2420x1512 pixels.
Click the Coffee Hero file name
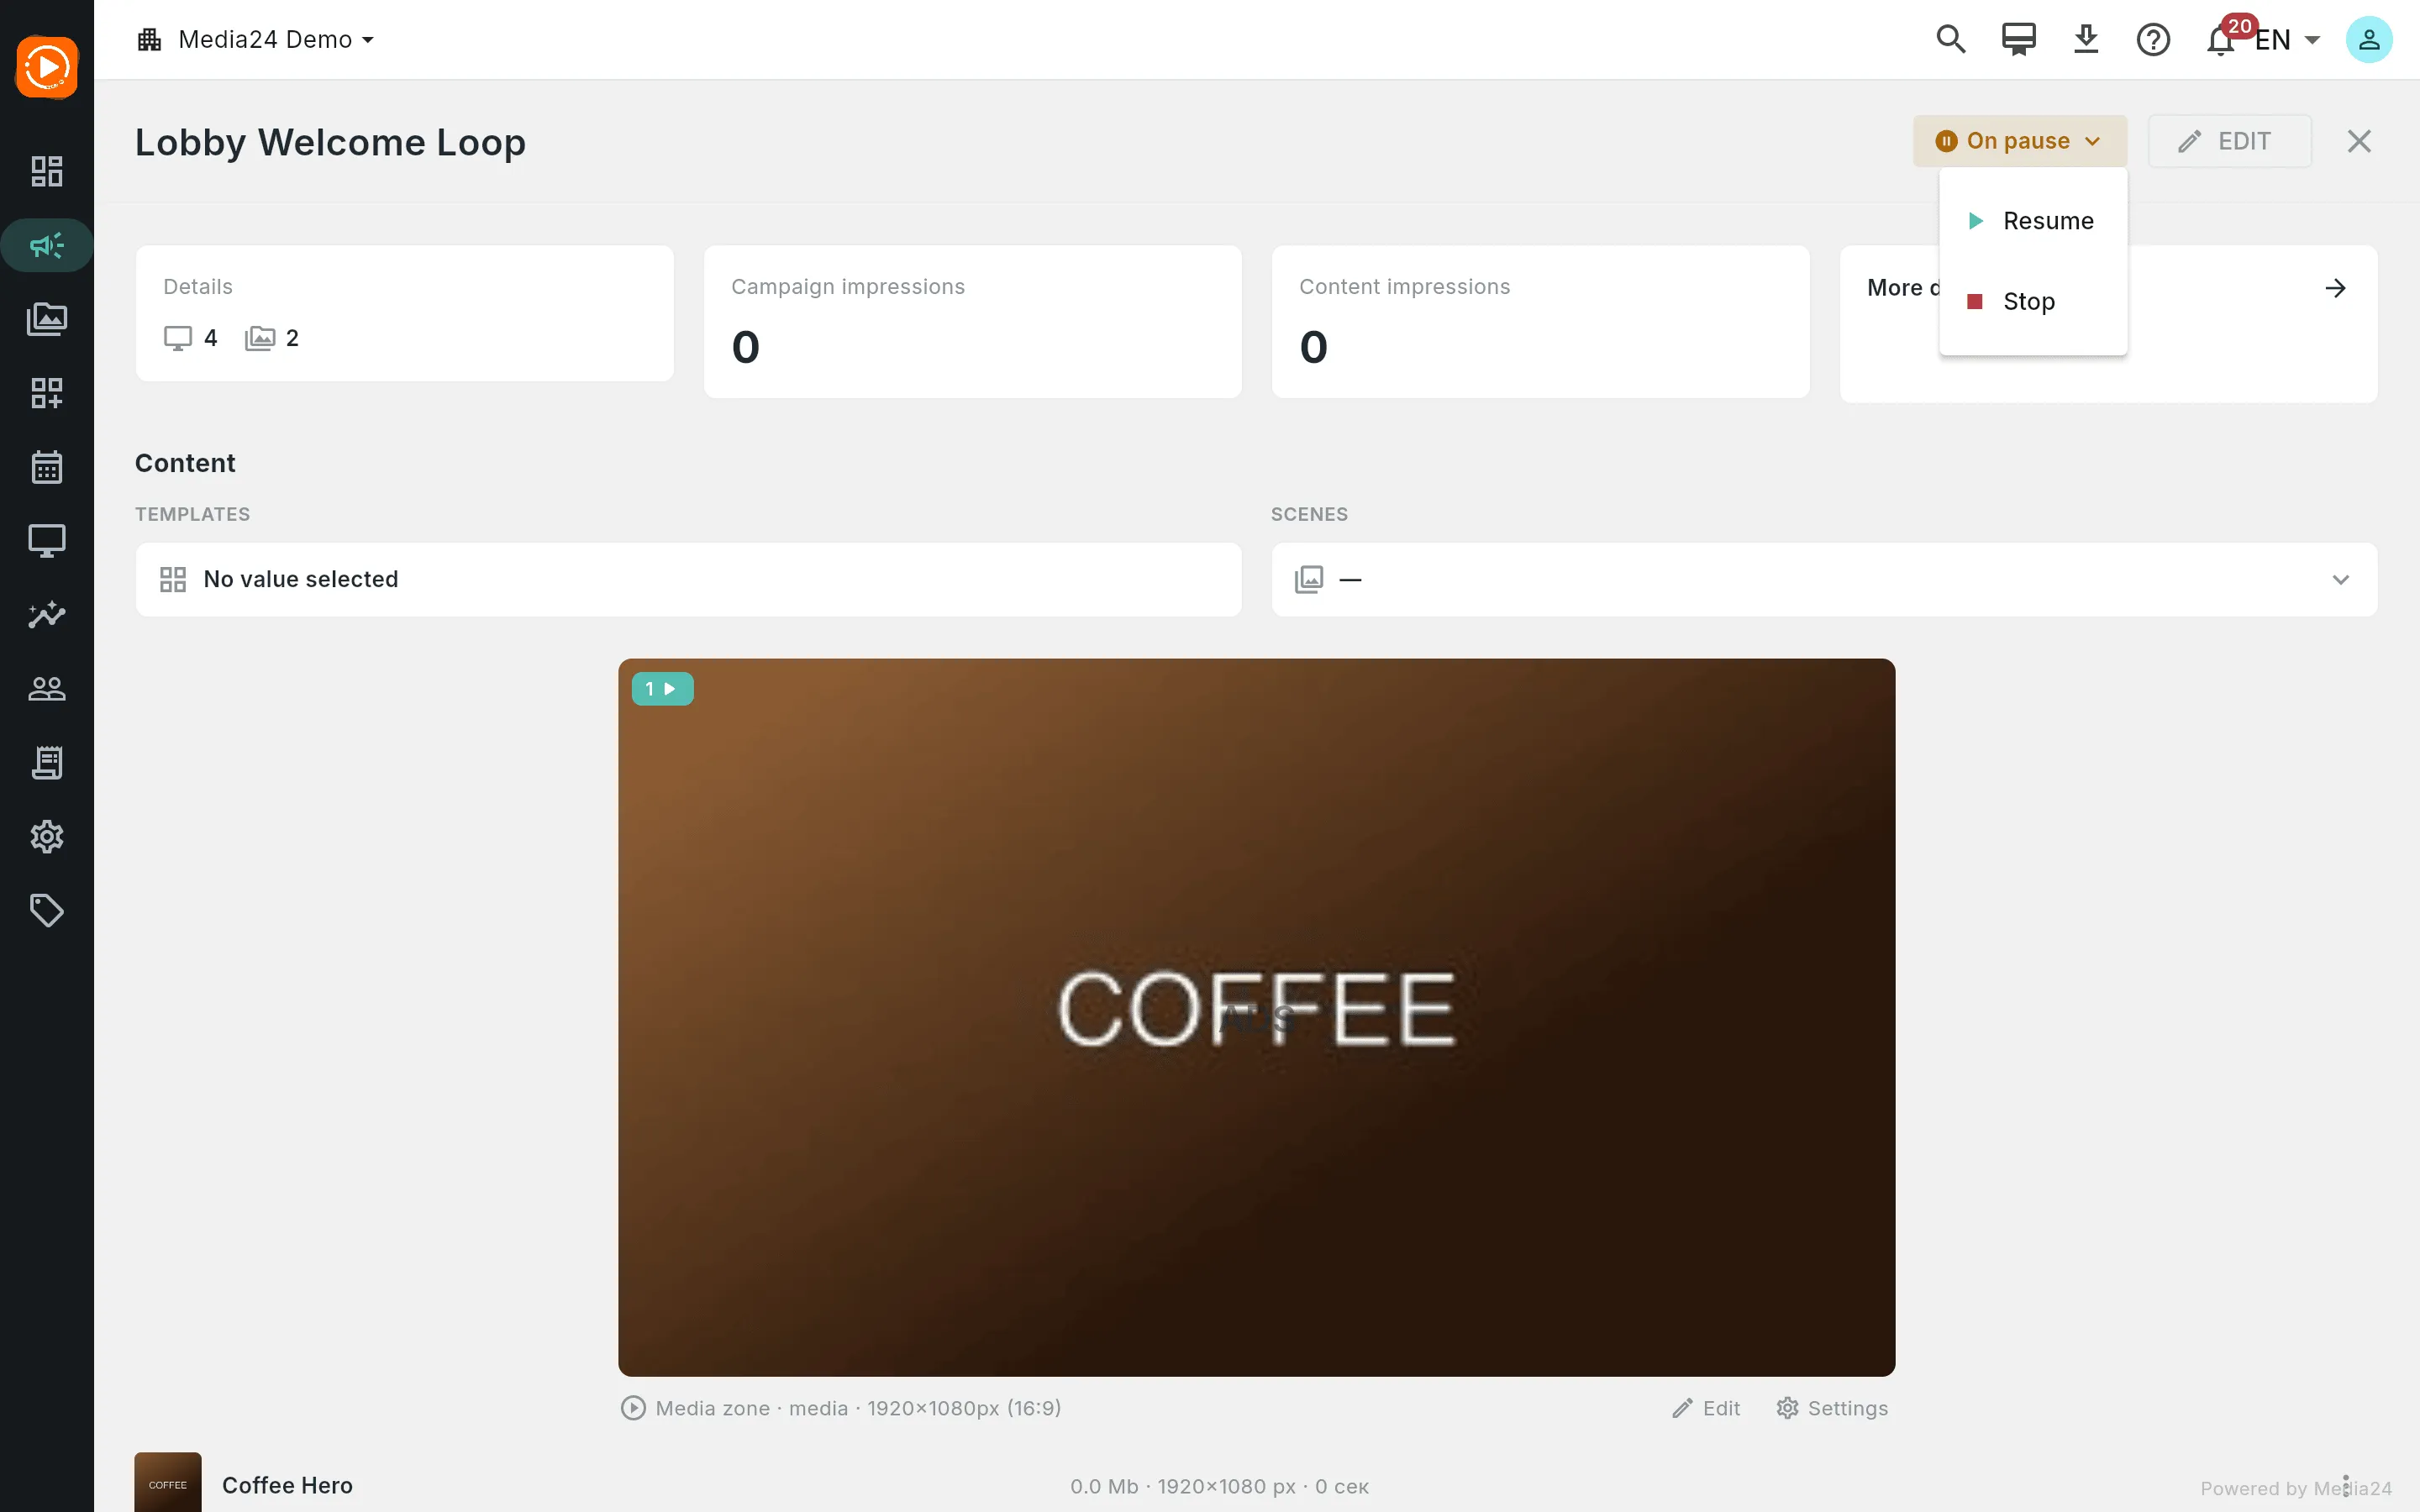point(287,1485)
